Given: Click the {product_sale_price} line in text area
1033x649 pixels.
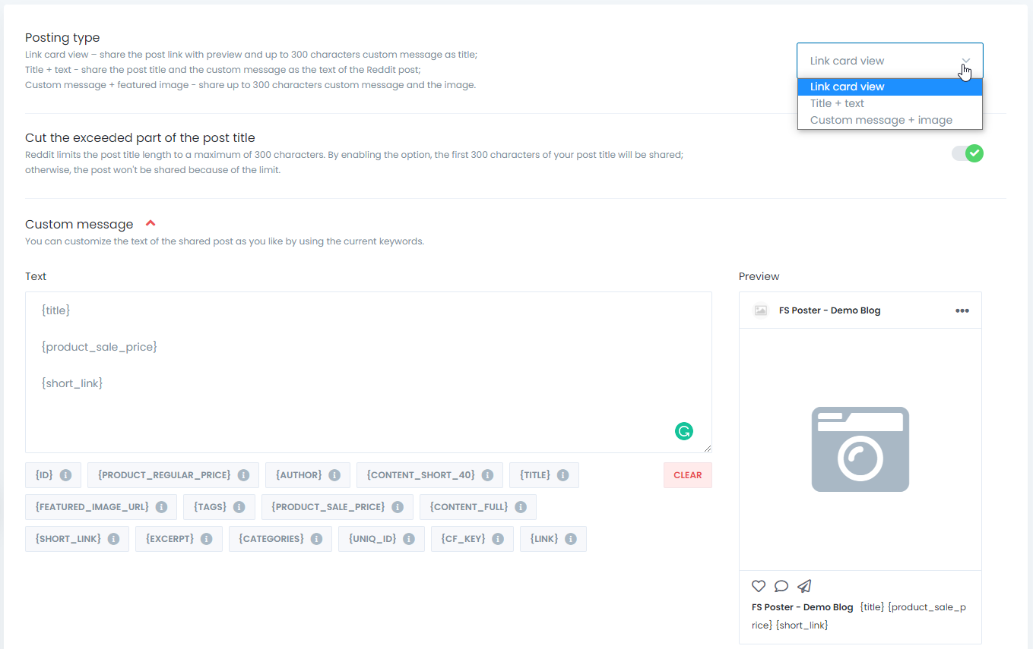Looking at the screenshot, I should (x=100, y=347).
